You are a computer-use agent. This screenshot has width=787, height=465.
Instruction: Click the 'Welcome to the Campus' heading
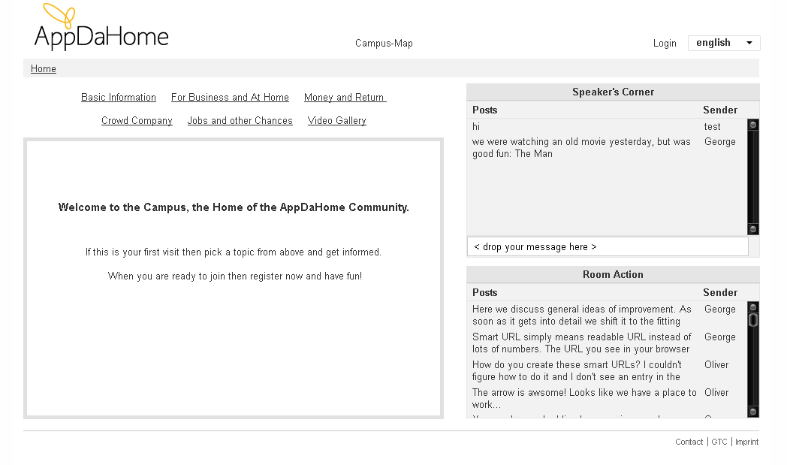click(234, 207)
